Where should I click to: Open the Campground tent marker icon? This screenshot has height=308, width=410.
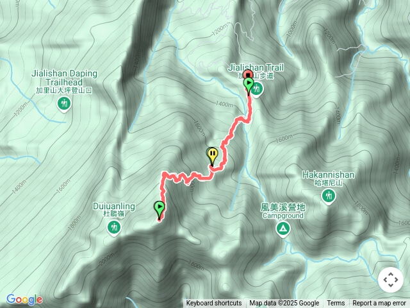pos(283,229)
